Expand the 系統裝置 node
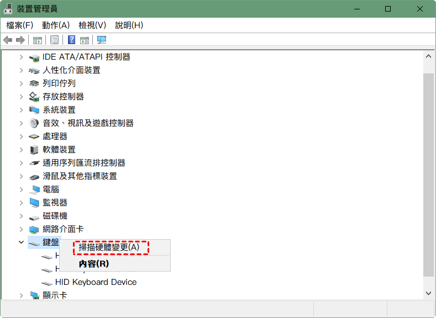 (21, 110)
